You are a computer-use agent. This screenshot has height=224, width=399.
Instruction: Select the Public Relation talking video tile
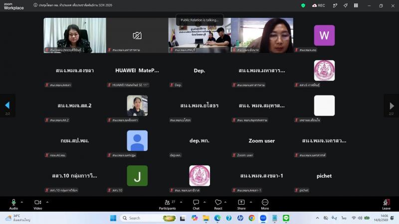[199, 35]
